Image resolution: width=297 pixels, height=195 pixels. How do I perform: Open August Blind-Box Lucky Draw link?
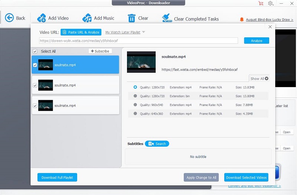pyautogui.click(x=270, y=20)
